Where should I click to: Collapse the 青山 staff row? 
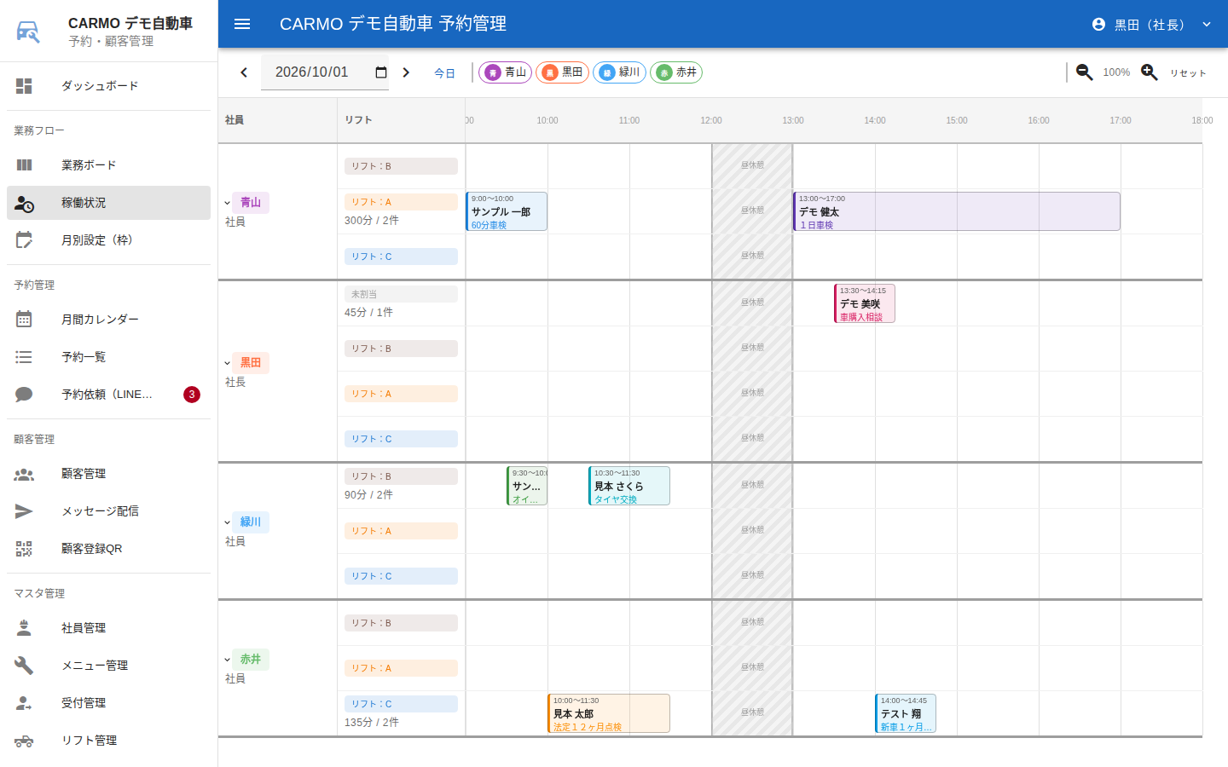pos(228,203)
